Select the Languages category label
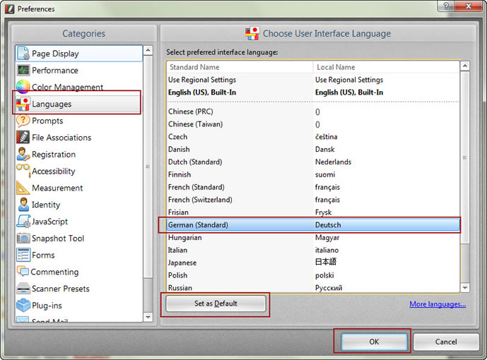The height and width of the screenshot is (360, 487). click(x=52, y=104)
